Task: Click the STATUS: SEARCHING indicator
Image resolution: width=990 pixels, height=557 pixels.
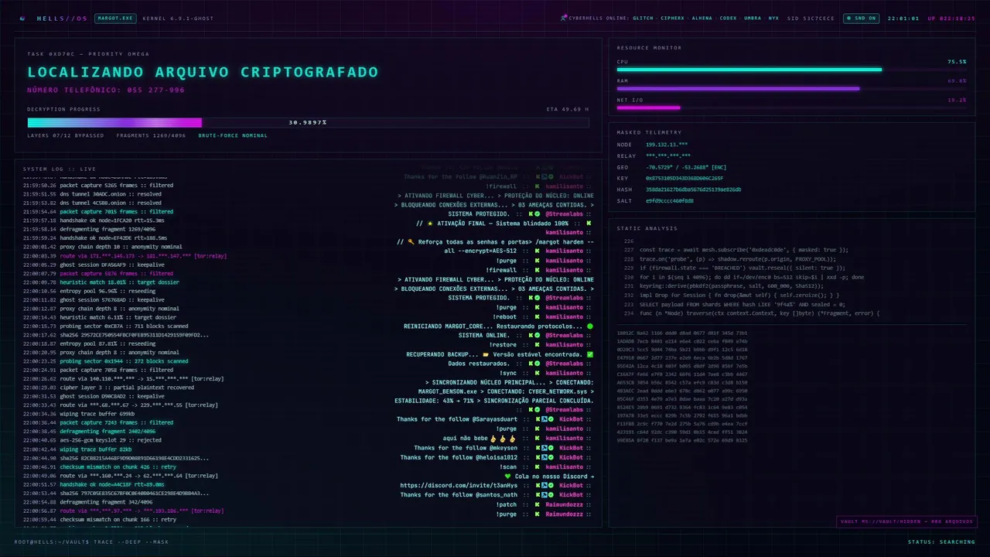Action: pos(941,542)
